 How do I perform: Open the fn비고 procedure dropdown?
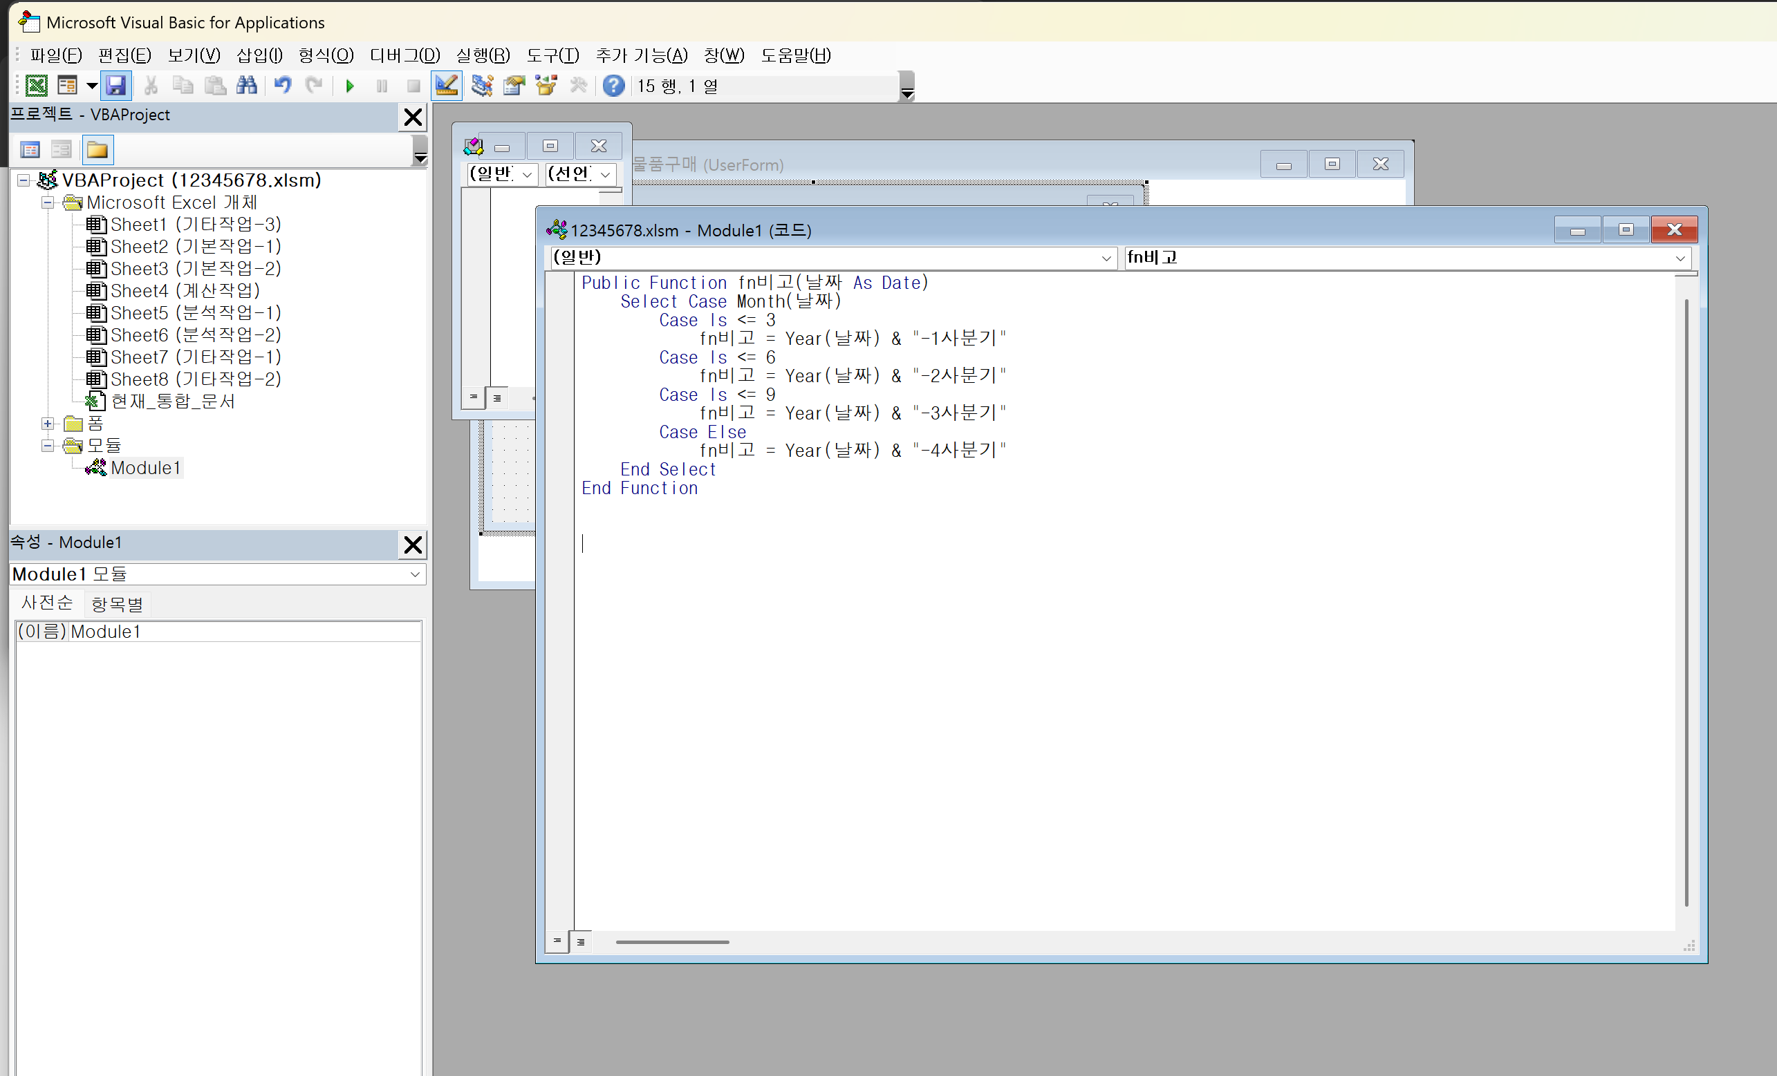(x=1680, y=258)
